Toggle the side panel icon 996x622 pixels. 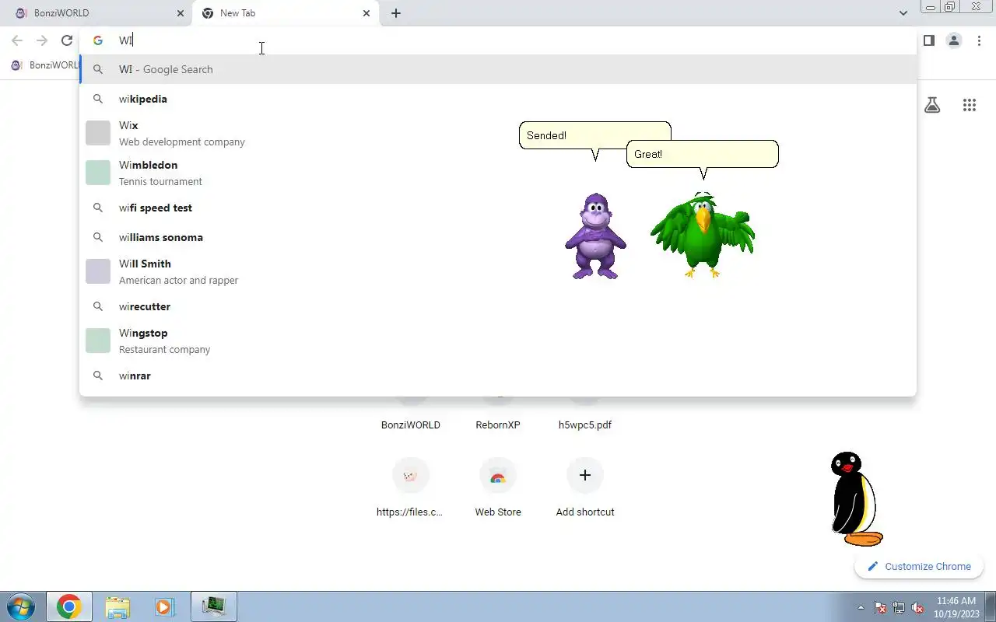(x=929, y=40)
